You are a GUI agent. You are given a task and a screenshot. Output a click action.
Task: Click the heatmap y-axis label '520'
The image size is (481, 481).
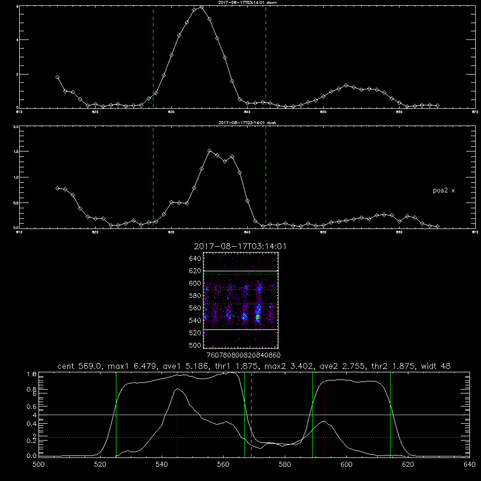pos(195,333)
